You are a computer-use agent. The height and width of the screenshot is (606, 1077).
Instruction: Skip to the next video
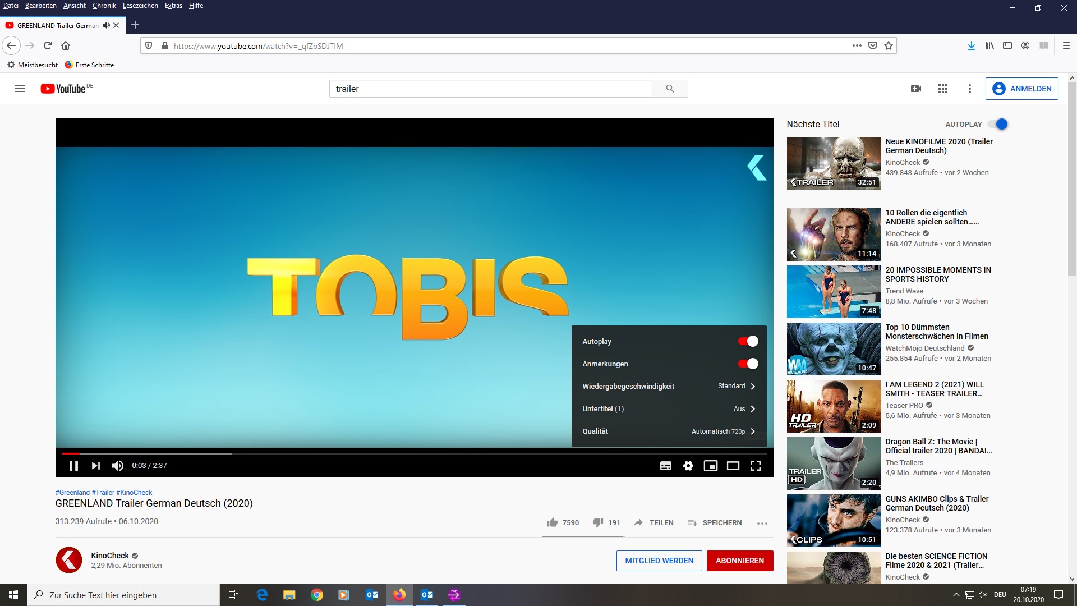(96, 466)
